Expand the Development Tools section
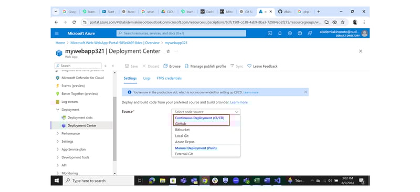 tap(57, 157)
